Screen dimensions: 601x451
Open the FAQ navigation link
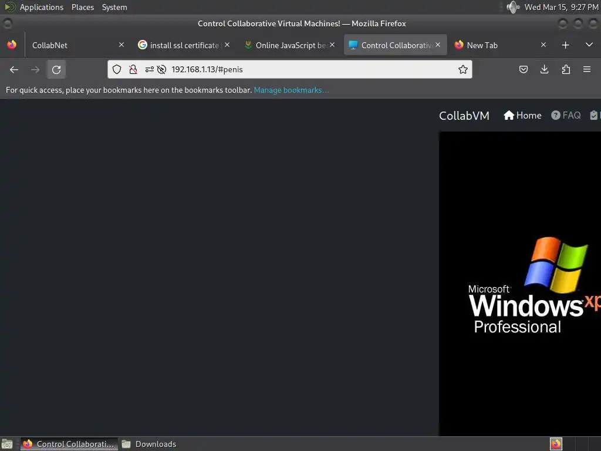(566, 115)
